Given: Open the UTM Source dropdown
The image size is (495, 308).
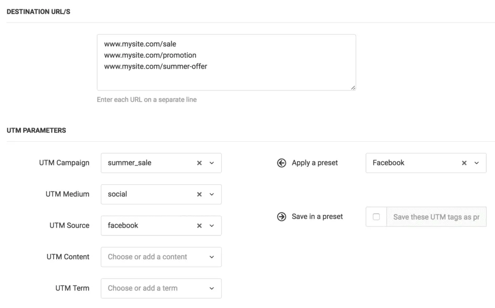Looking at the screenshot, I should (212, 225).
